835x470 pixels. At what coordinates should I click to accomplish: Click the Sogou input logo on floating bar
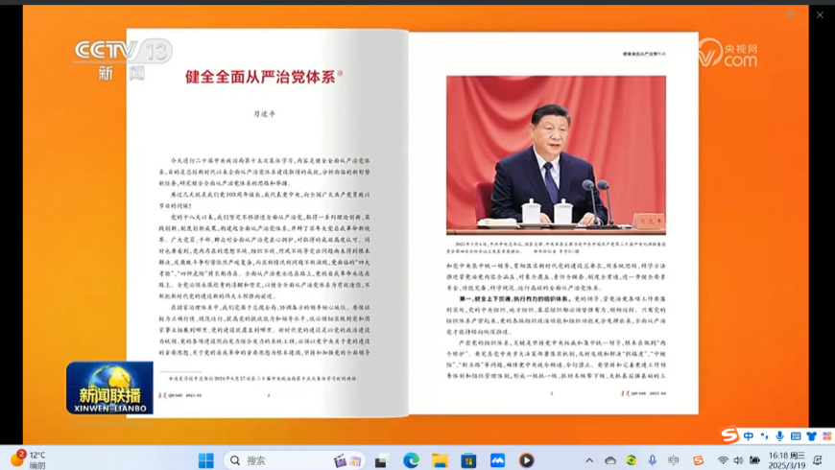(x=730, y=436)
